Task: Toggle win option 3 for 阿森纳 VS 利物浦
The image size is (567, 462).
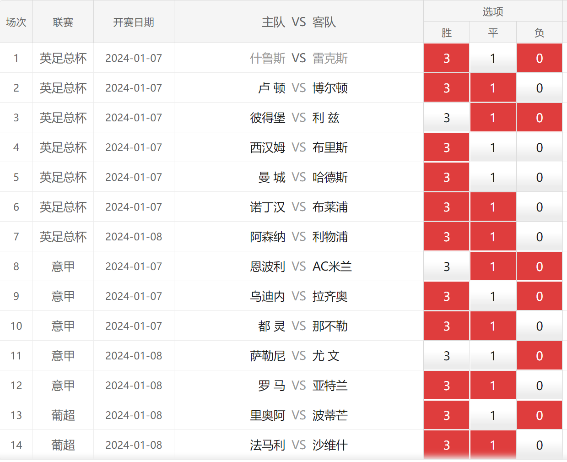Action: (x=447, y=237)
